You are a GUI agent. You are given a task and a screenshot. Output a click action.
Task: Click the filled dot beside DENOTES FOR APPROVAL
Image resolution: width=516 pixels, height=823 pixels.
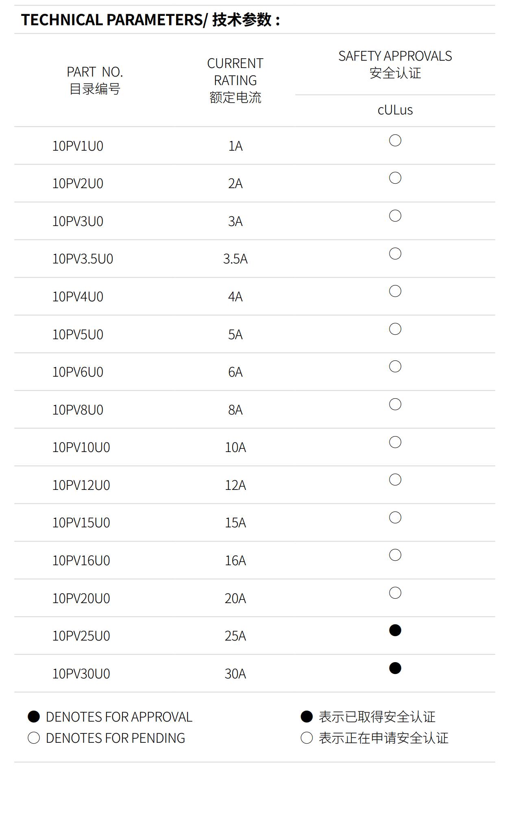tap(34, 717)
